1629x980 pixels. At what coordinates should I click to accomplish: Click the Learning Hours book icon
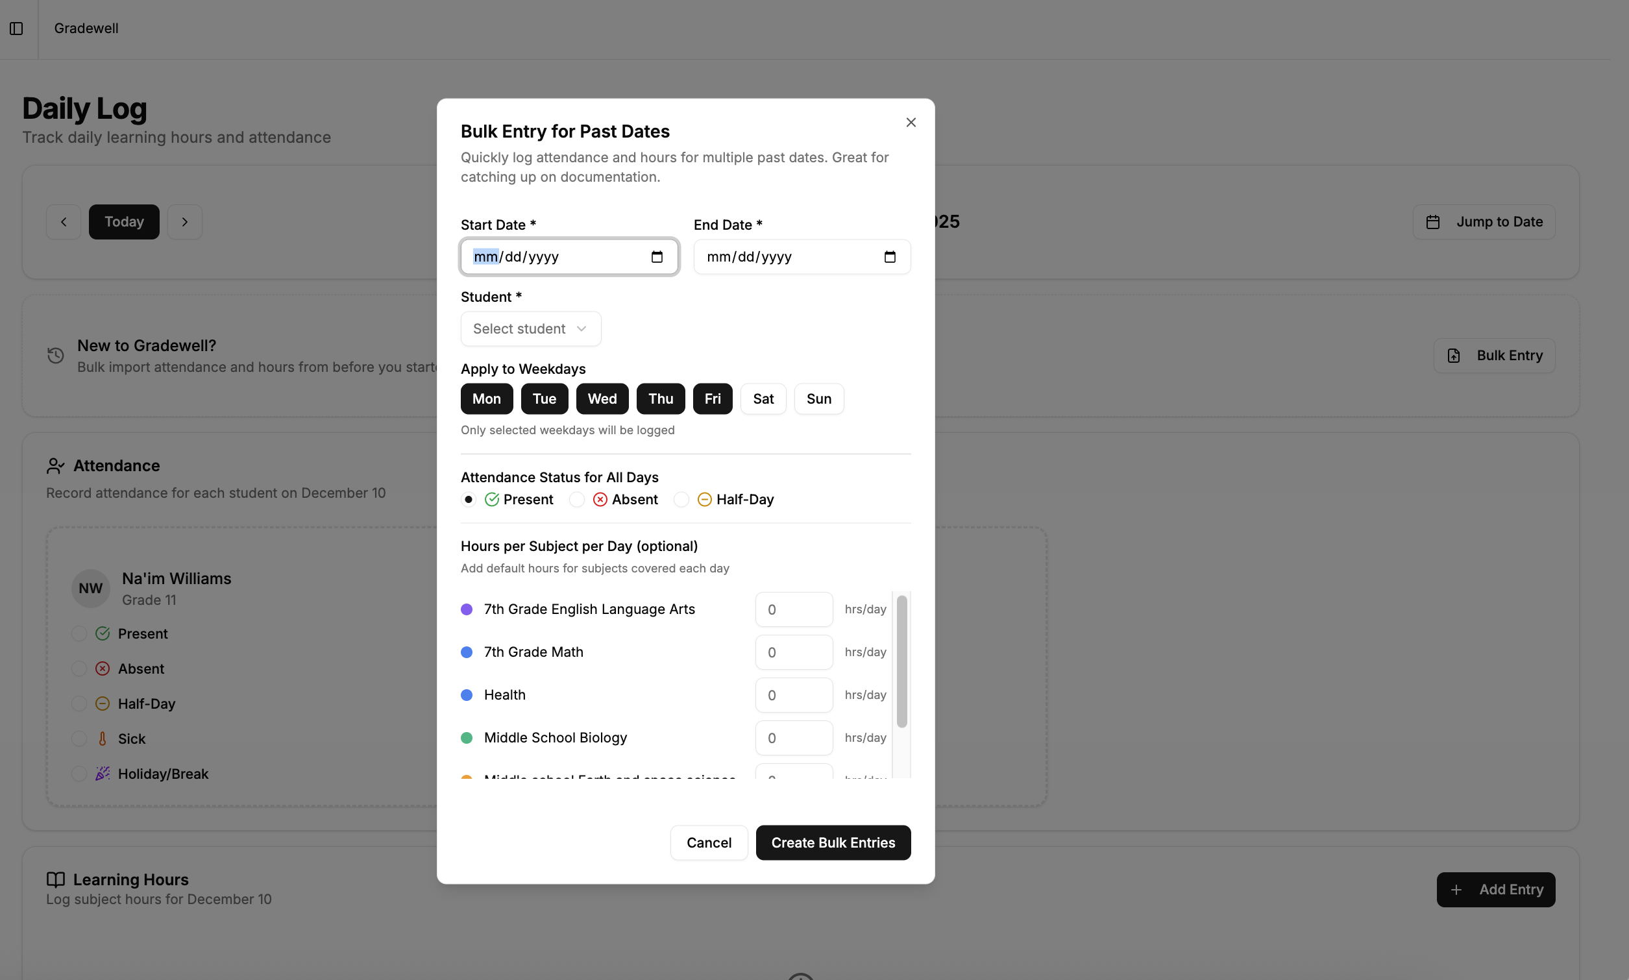[x=55, y=879]
